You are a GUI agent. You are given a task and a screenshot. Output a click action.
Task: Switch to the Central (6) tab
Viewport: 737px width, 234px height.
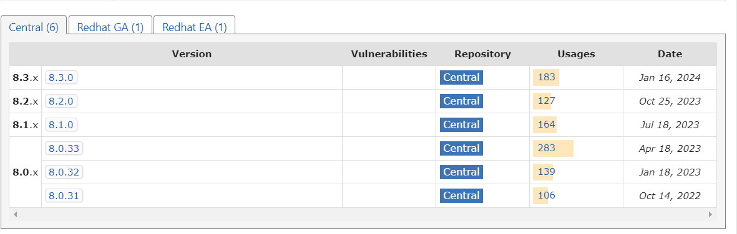(34, 27)
